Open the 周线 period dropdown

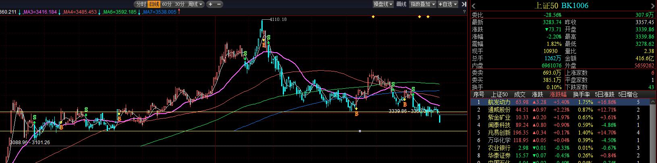click(195, 4)
